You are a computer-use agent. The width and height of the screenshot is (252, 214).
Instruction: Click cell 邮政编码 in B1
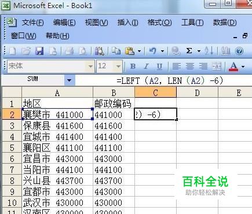pos(114,104)
